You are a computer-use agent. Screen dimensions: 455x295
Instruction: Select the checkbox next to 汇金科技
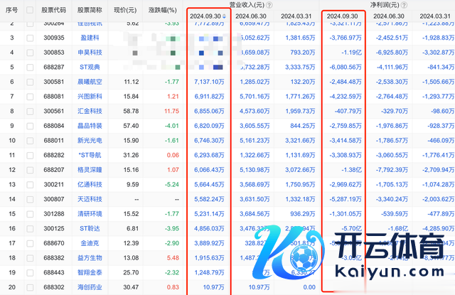point(30,112)
